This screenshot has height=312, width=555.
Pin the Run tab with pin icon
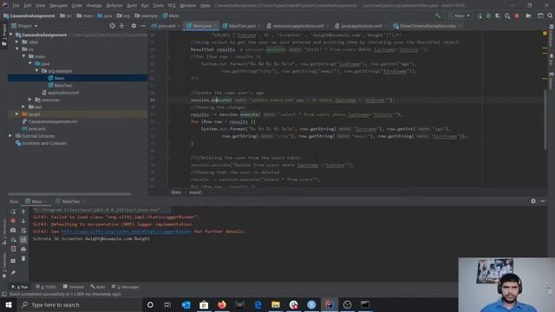(x=13, y=273)
